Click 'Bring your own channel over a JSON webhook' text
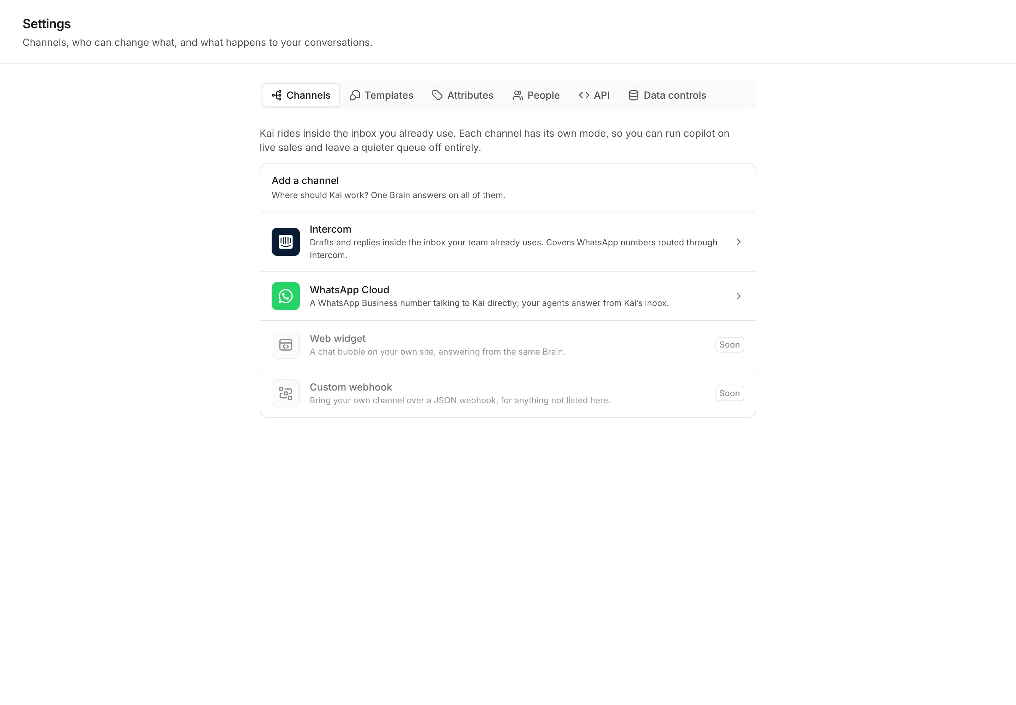The width and height of the screenshot is (1016, 705). (x=460, y=400)
